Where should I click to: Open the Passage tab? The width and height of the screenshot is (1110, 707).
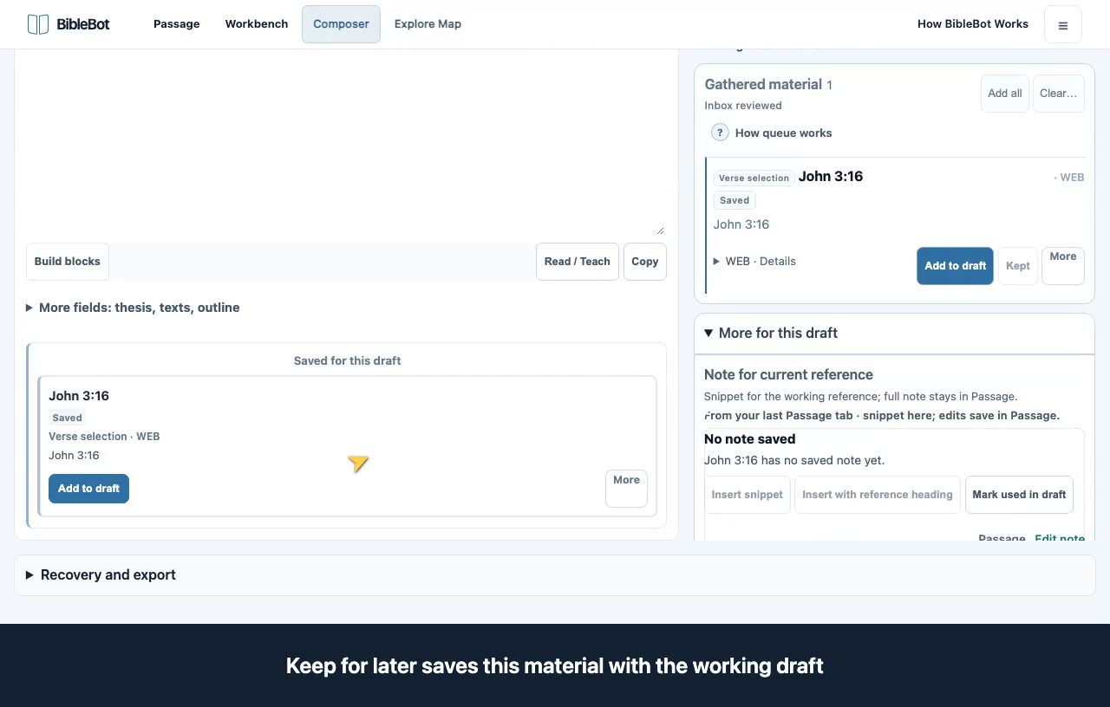pos(177,24)
